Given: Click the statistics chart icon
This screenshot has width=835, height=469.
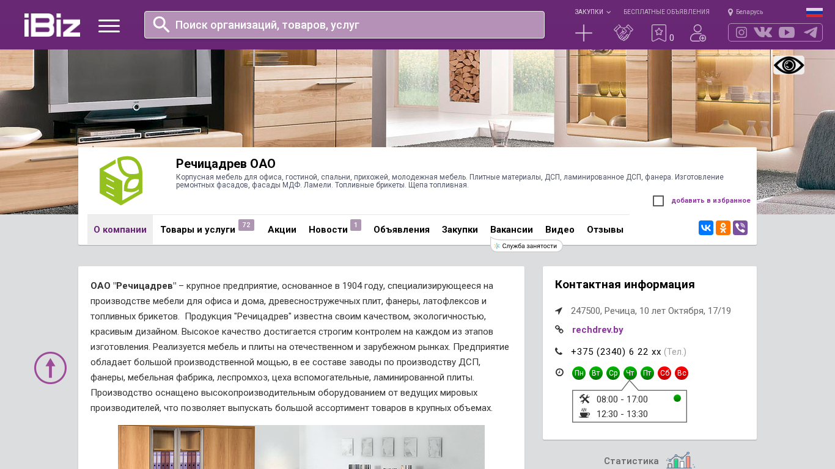Looking at the screenshot, I should pos(680,460).
